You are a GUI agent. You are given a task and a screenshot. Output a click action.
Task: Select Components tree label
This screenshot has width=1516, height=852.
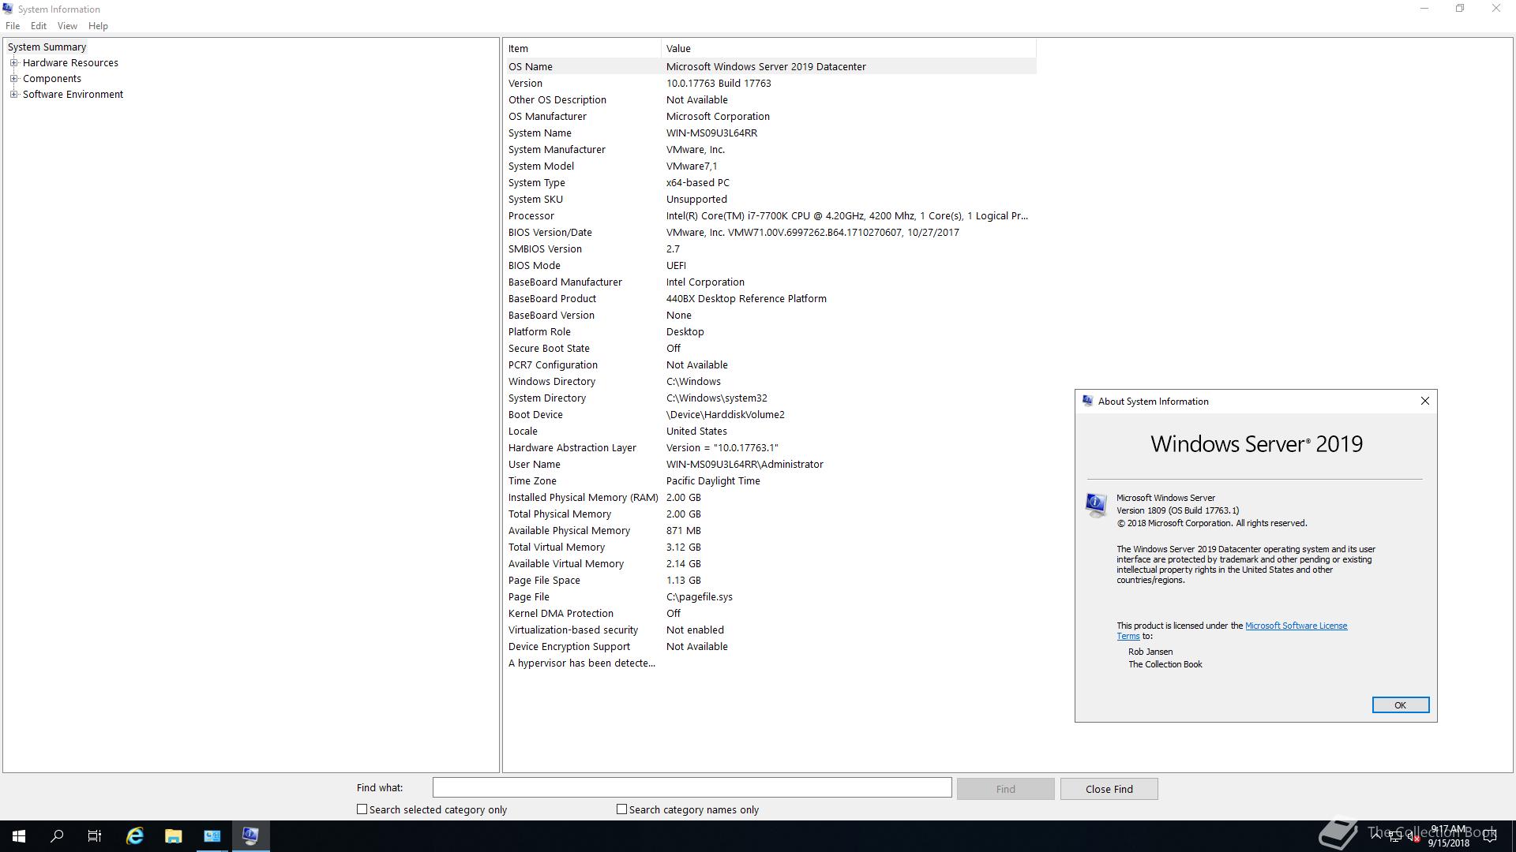pos(51,78)
